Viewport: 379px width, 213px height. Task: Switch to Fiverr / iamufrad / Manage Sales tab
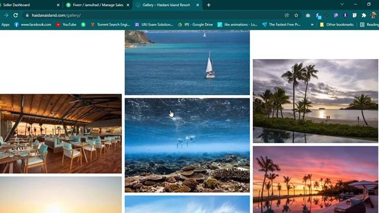pyautogui.click(x=98, y=5)
